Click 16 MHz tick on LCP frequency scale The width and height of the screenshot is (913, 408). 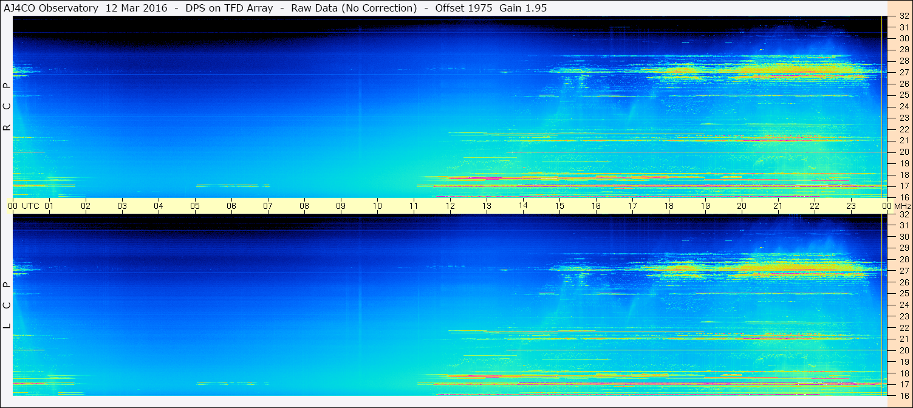point(903,395)
